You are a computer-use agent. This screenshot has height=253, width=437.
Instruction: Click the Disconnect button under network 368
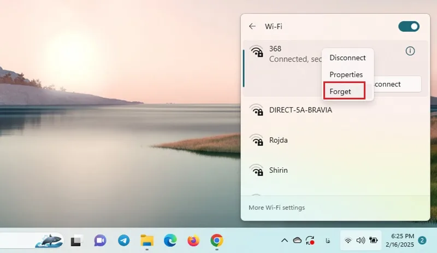(x=397, y=84)
